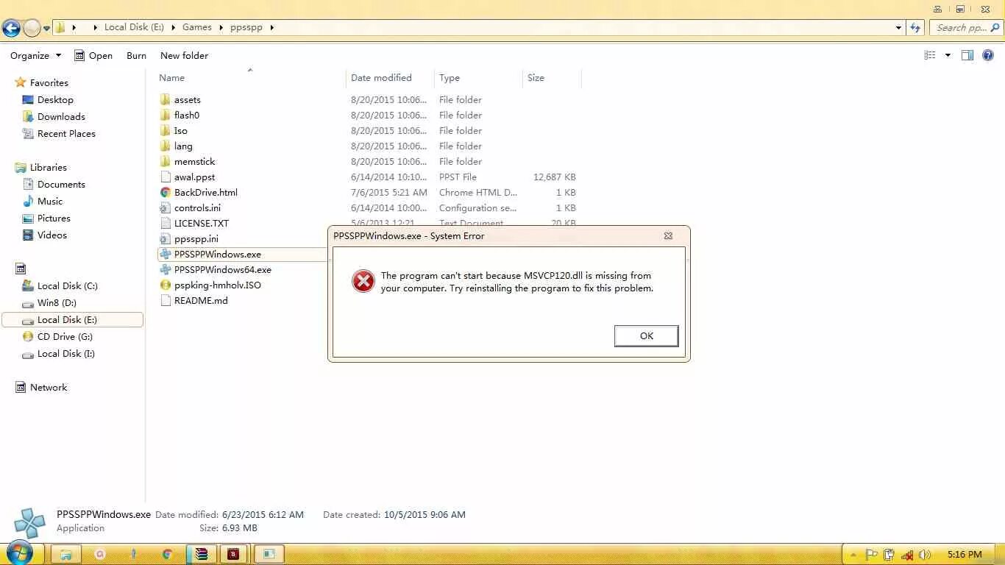Open the Help question mark icon

click(988, 55)
